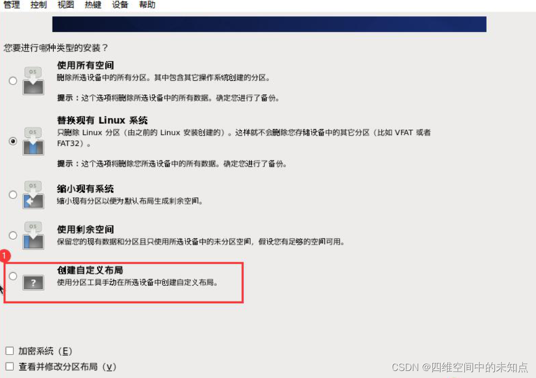This screenshot has height=378, width=536.
Task: Click the 使用剩余空间 heading label
Action: click(86, 229)
